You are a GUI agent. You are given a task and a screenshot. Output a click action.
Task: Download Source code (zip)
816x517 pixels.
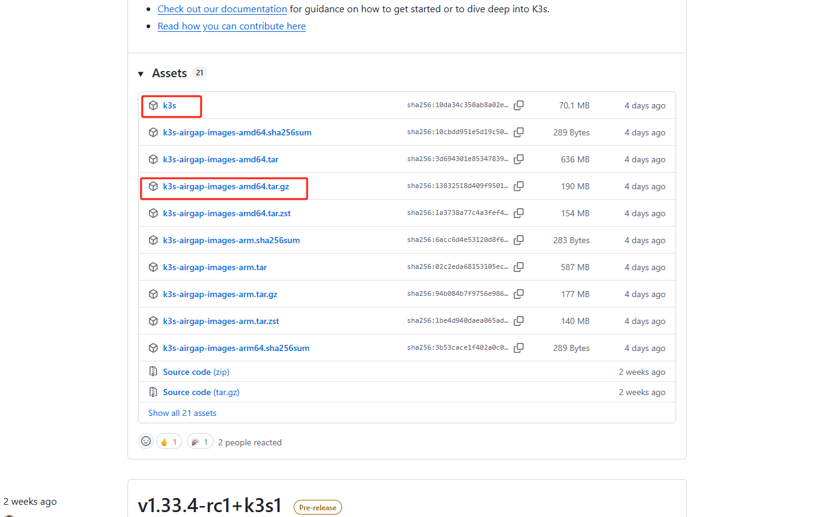pyautogui.click(x=196, y=372)
